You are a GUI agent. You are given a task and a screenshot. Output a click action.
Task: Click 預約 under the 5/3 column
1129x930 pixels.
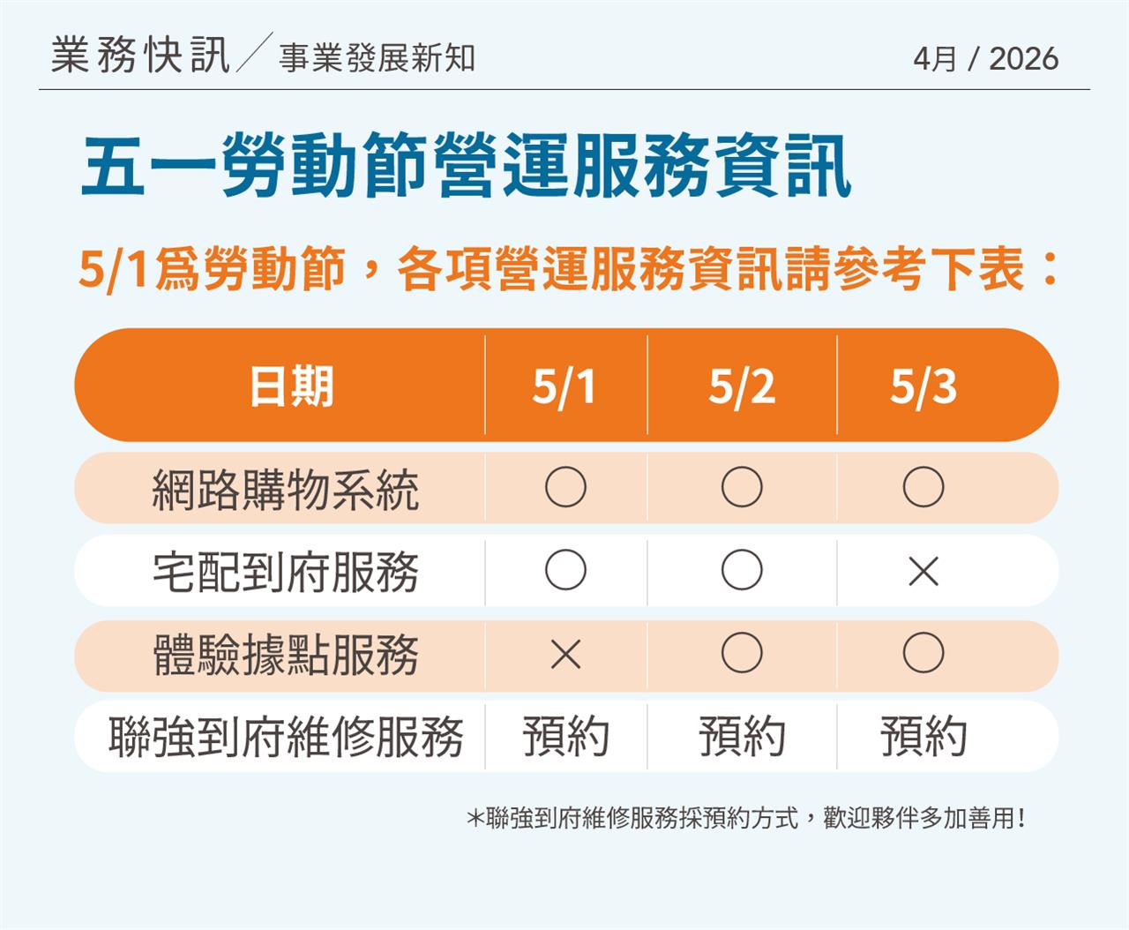[x=923, y=736]
